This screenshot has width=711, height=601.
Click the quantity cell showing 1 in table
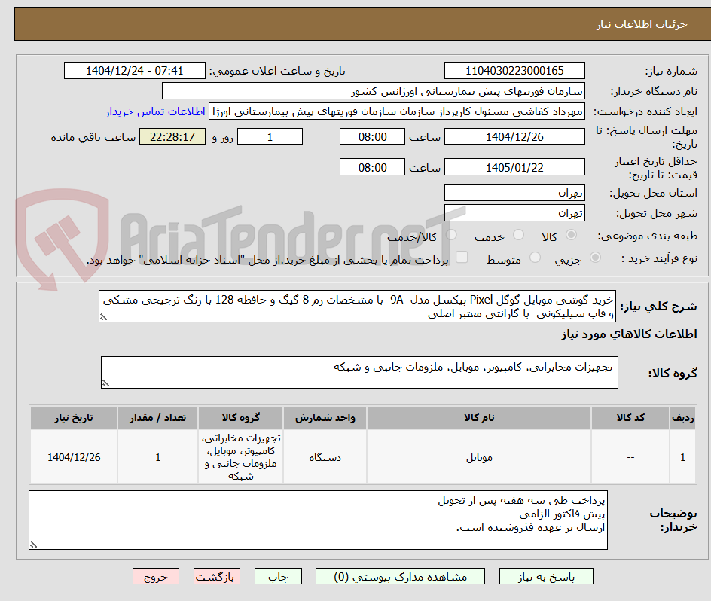click(x=158, y=457)
